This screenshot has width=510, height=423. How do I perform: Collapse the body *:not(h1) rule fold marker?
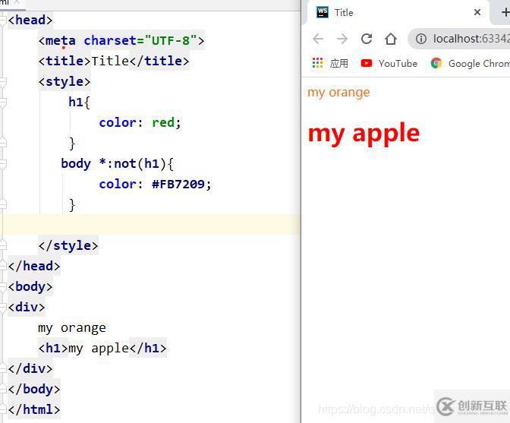pyautogui.click(x=3, y=164)
